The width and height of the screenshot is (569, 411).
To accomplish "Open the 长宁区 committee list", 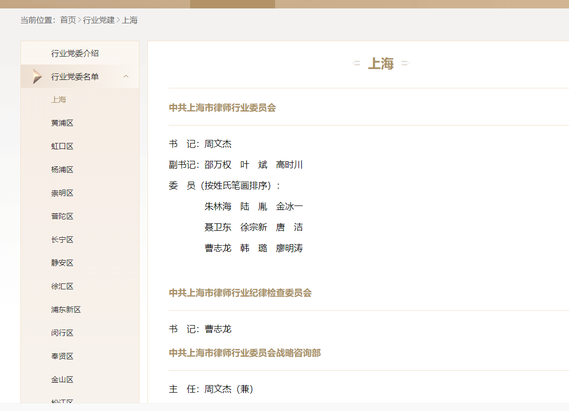I will (x=62, y=239).
